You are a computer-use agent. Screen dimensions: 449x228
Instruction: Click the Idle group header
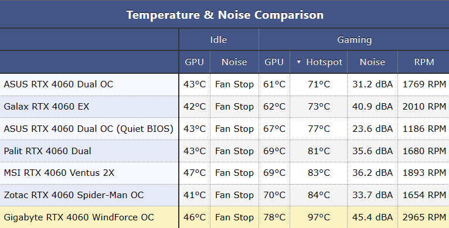[x=219, y=39]
